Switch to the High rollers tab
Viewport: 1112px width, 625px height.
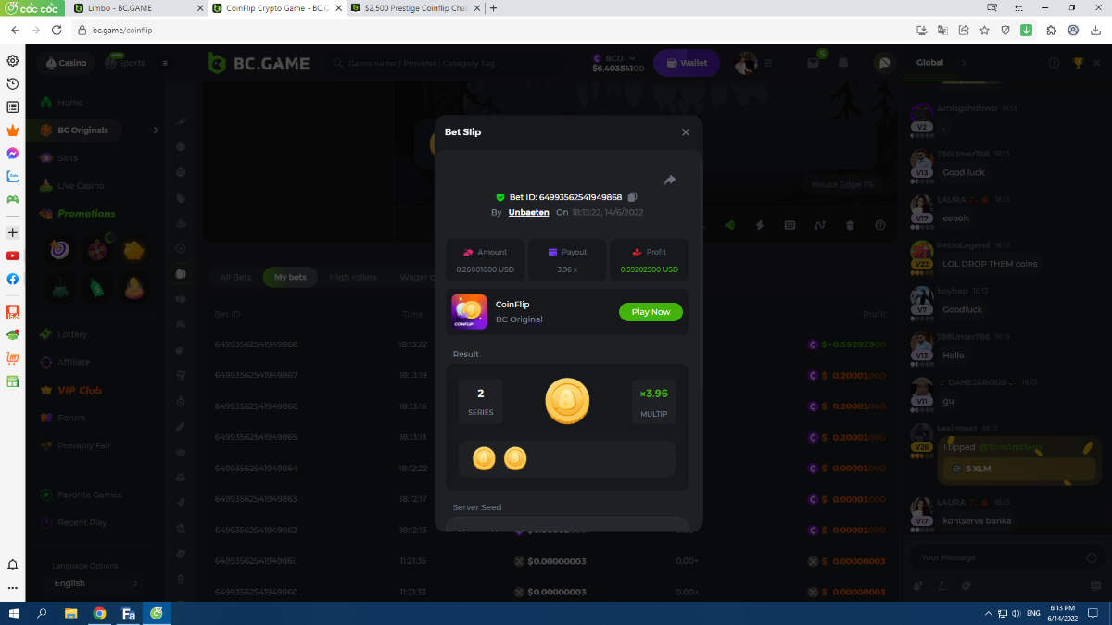[x=353, y=277]
